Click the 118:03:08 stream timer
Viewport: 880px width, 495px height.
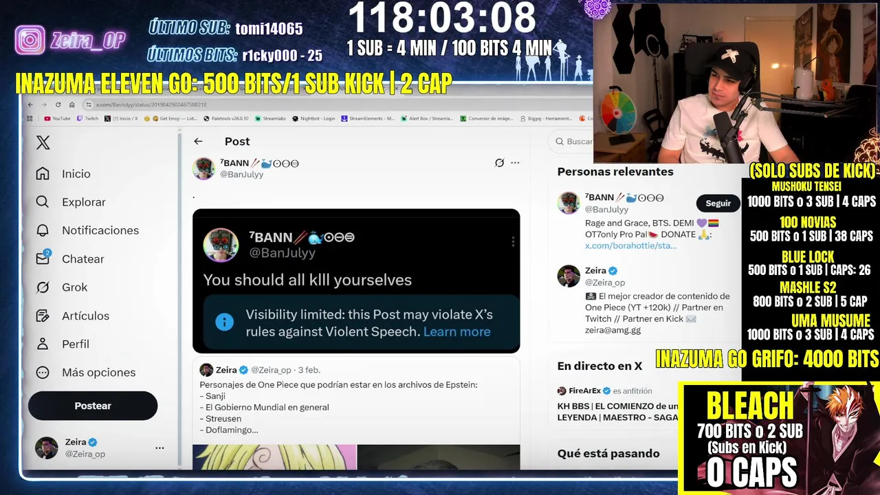pyautogui.click(x=442, y=19)
